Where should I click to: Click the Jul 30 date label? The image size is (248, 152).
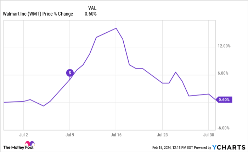point(208,135)
